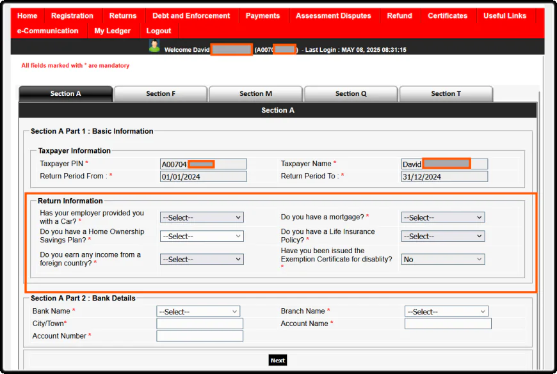This screenshot has width=557, height=374.
Task: Open the Certificates menu
Action: (x=448, y=15)
